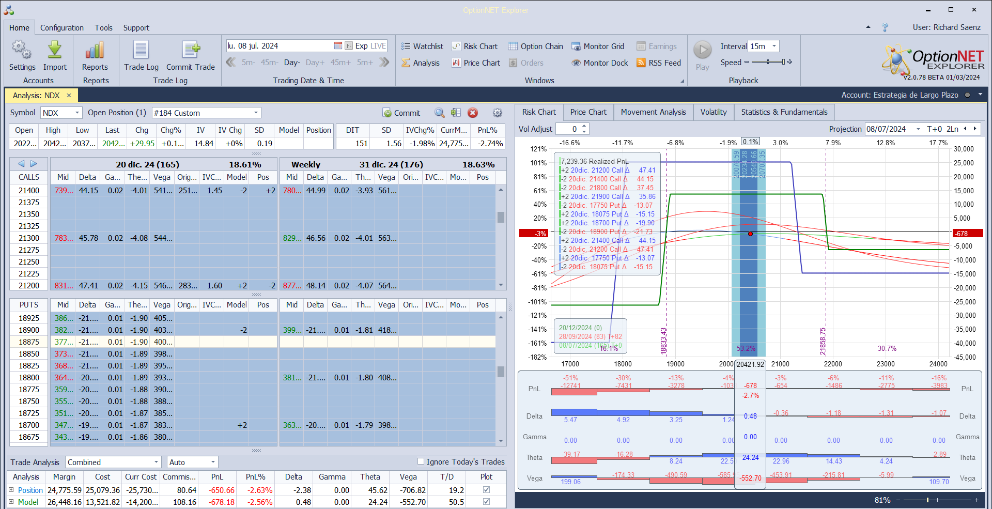
Task: Adjust the chart zoom slider at 81%
Action: pyautogui.click(x=937, y=500)
